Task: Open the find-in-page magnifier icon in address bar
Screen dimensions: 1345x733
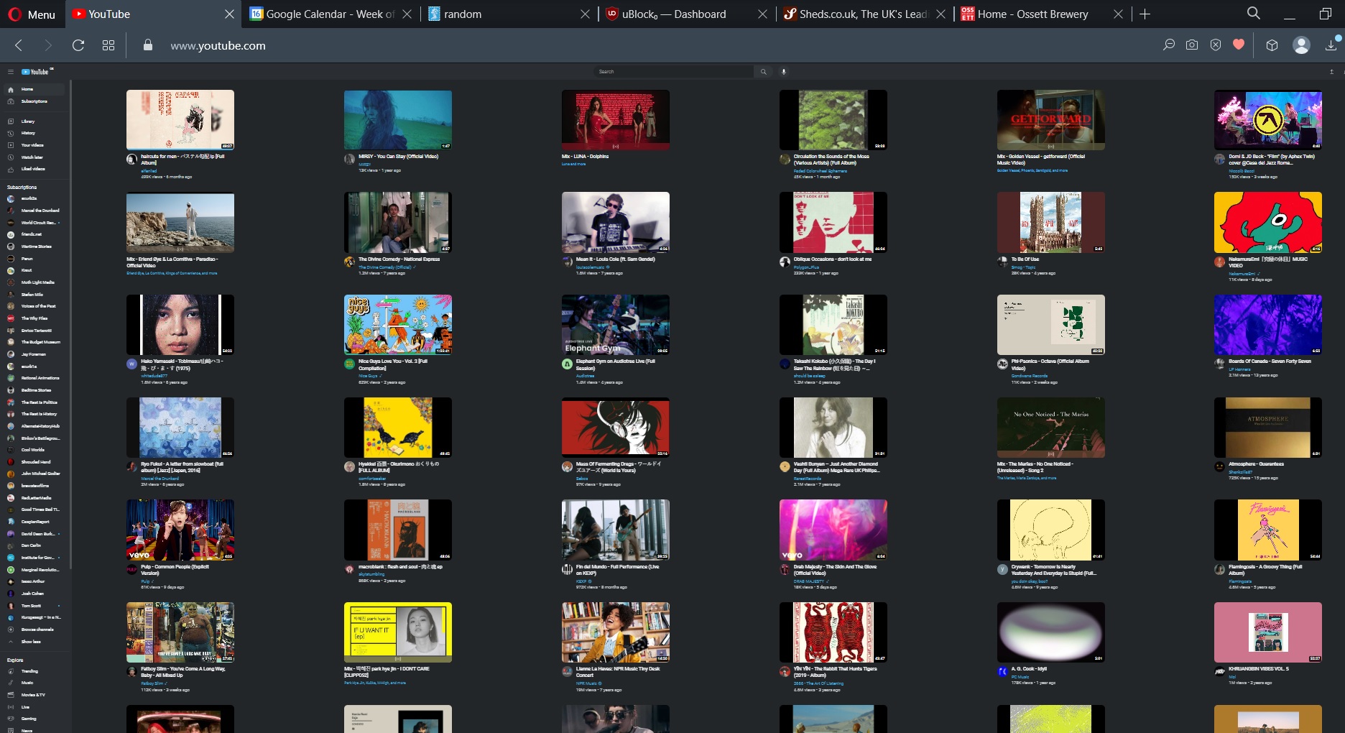Action: [x=1169, y=45]
